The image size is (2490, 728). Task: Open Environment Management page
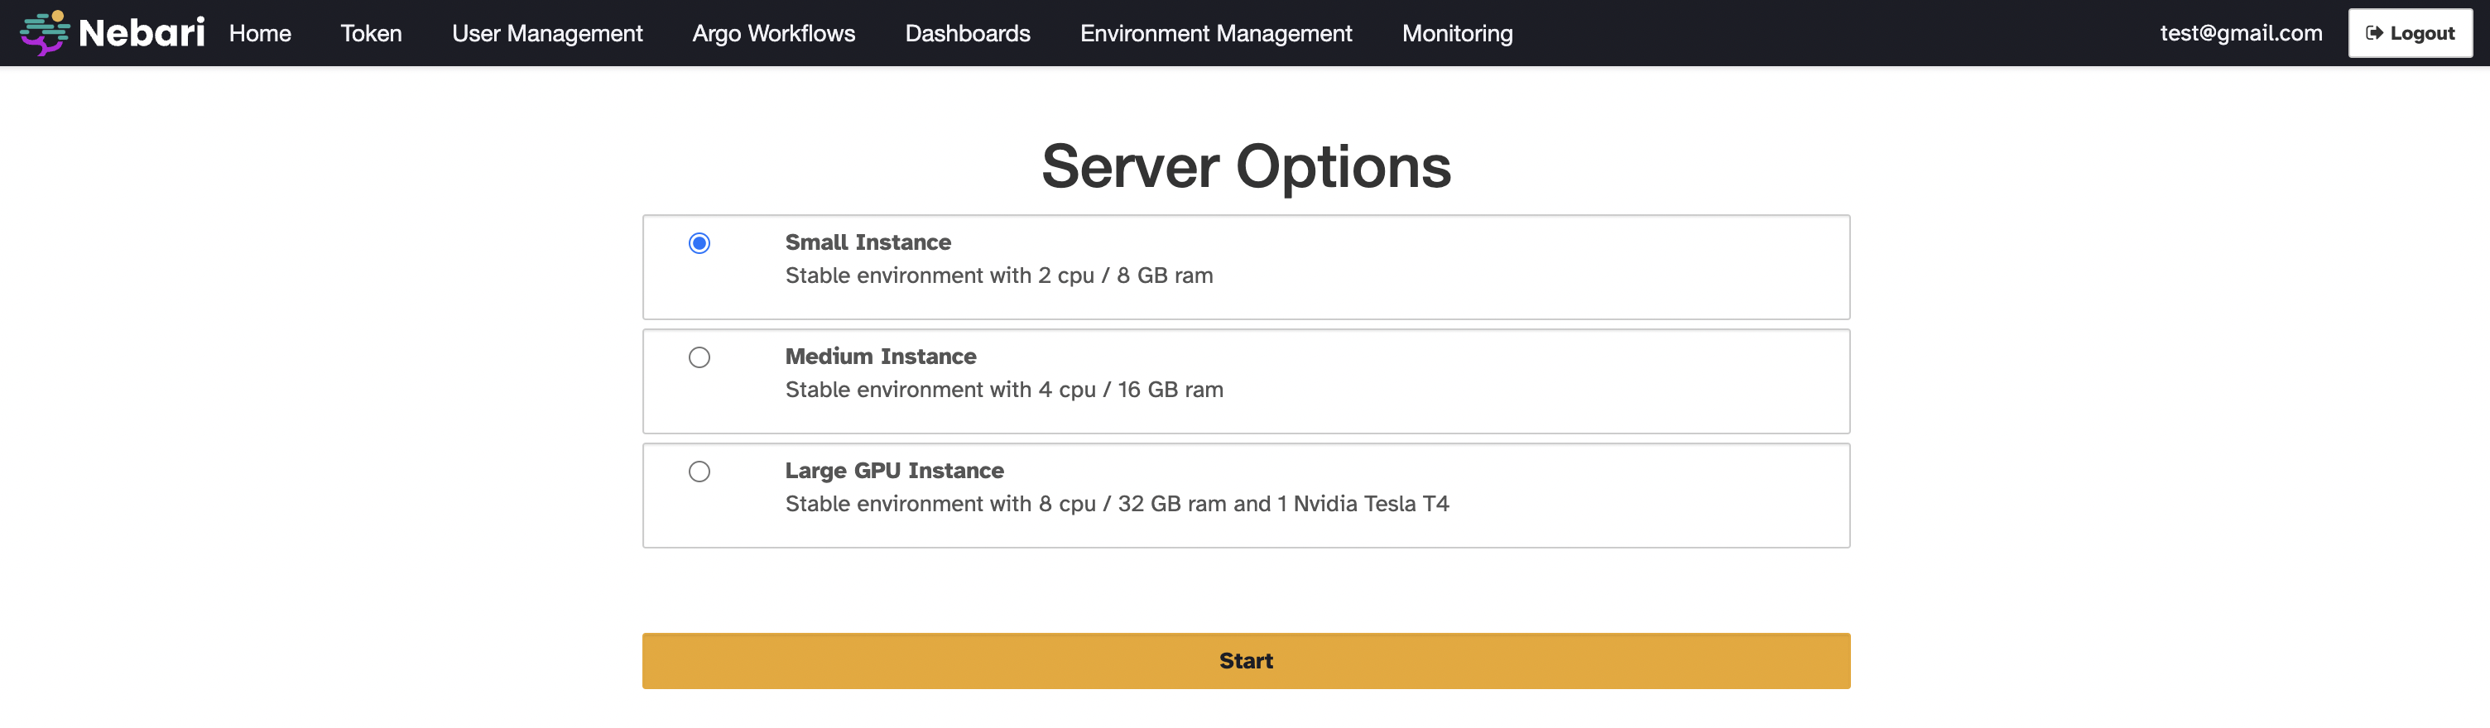[x=1215, y=34]
